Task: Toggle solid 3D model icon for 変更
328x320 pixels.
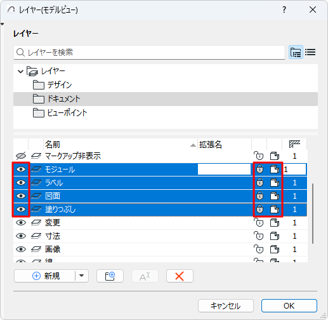Action: [275, 223]
